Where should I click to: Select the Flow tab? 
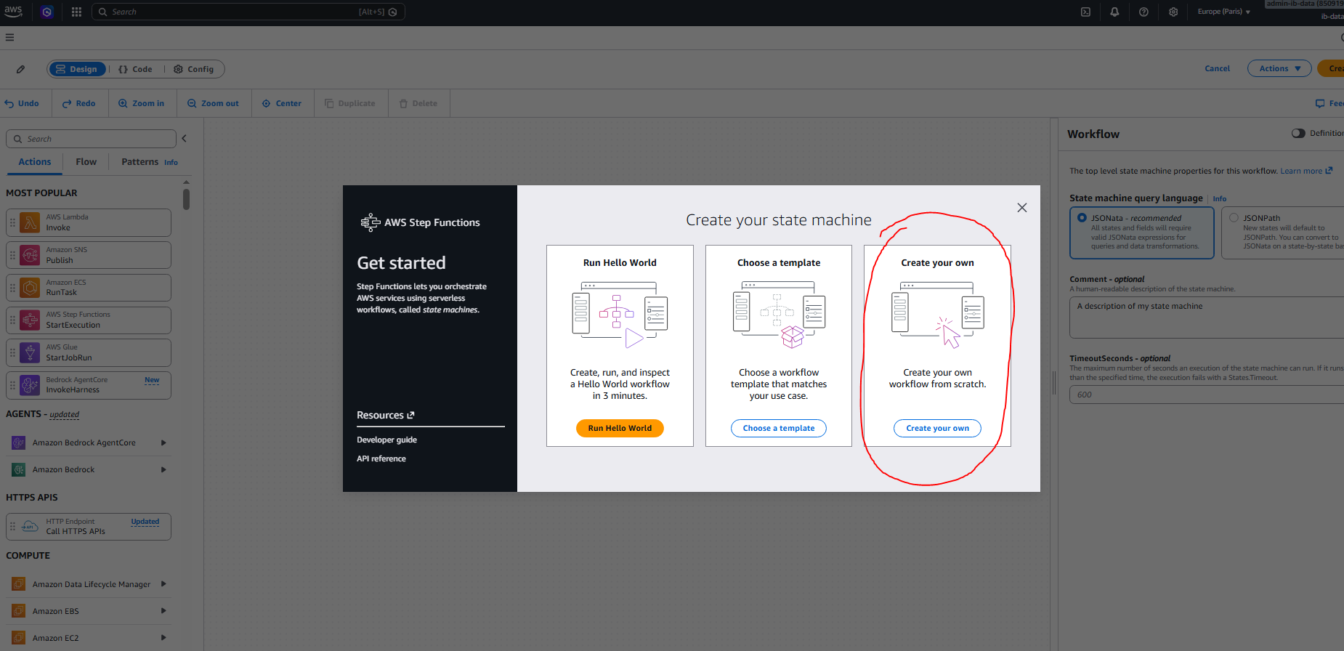point(86,162)
